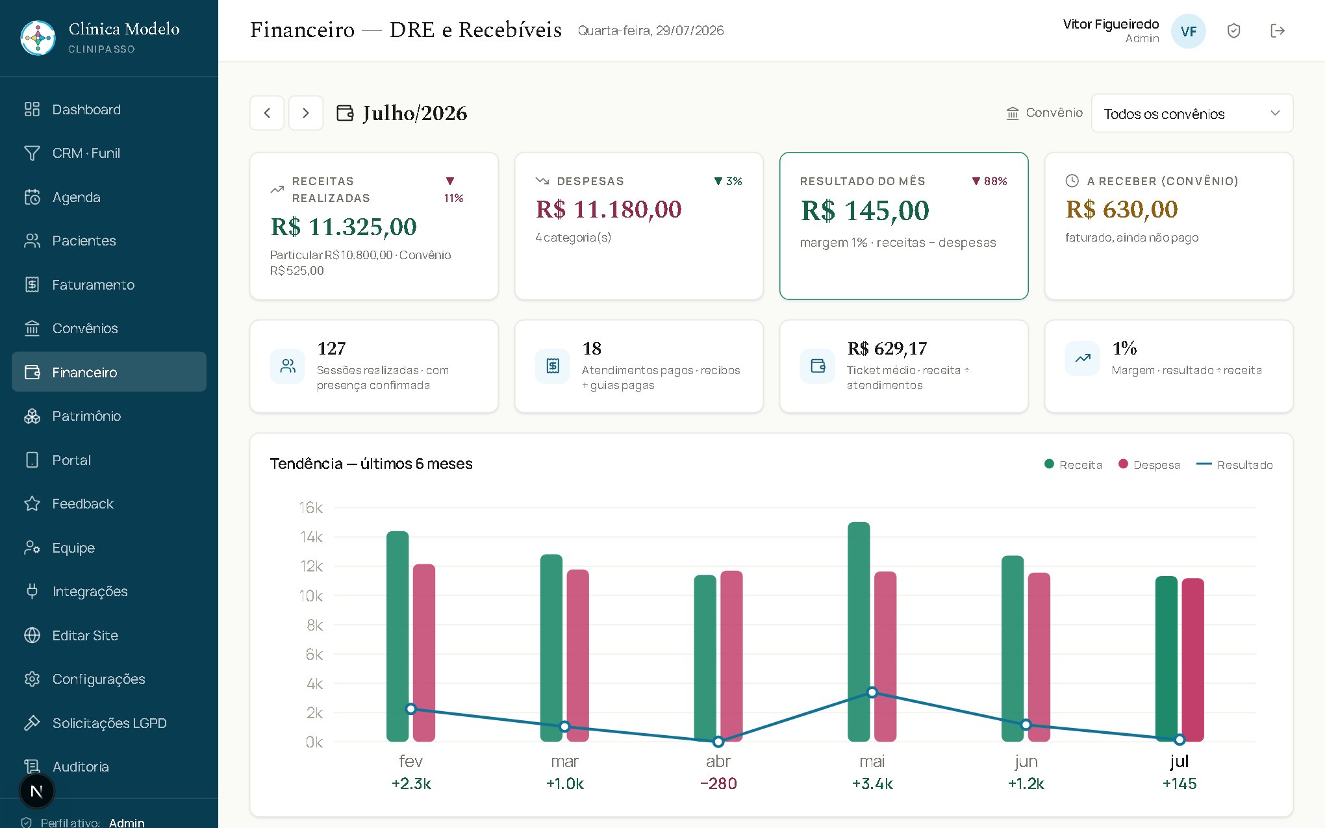Click the wallet icon beside Julho/2026
The image size is (1325, 828).
point(345,113)
